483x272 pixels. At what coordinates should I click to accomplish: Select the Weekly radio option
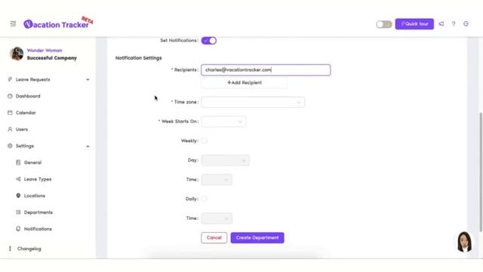[x=204, y=141]
